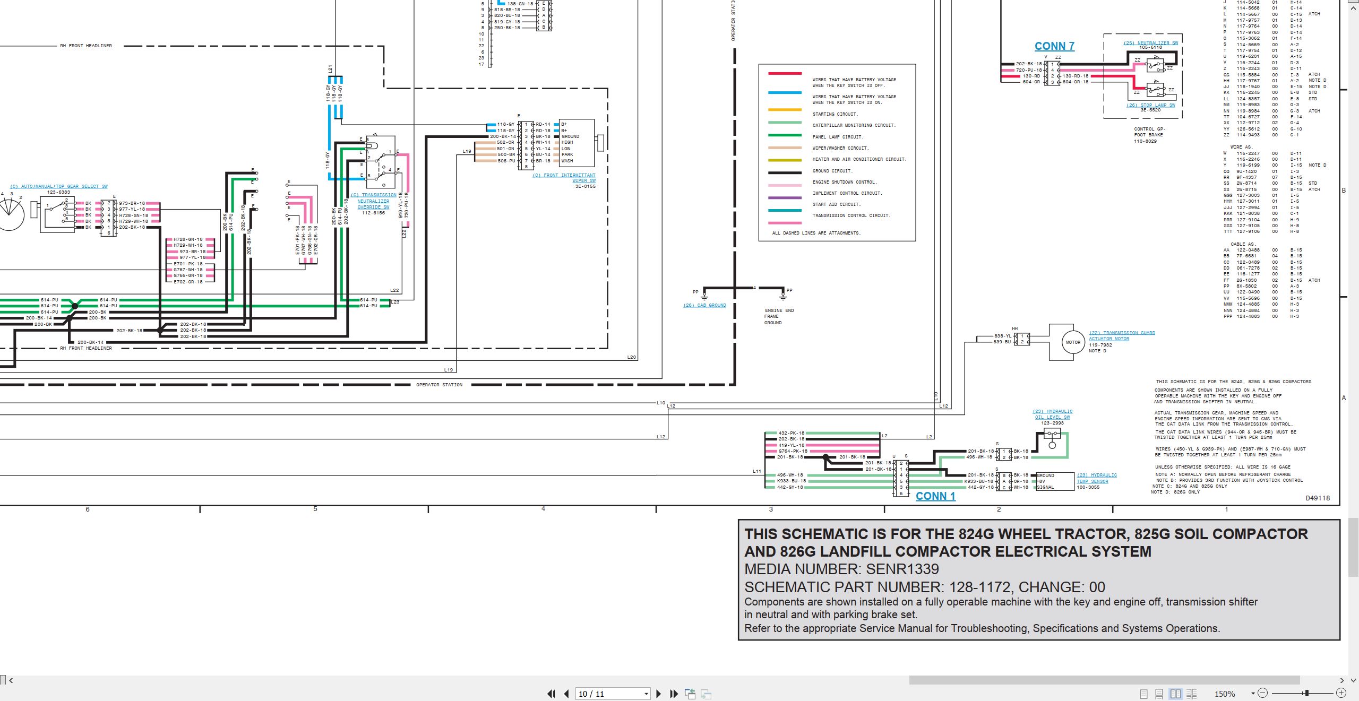Click the 150% zoom value
This screenshot has height=701, width=1359.
(1225, 694)
